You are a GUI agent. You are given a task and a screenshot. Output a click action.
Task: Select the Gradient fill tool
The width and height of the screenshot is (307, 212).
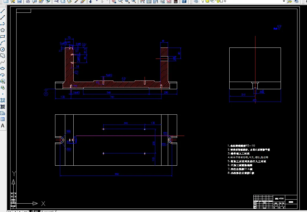tap(3, 107)
